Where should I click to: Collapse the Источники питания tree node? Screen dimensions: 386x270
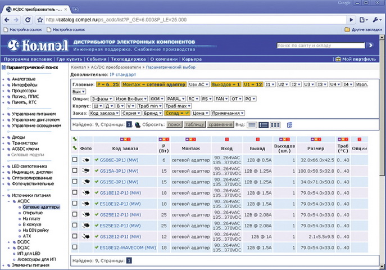[x=3, y=196]
